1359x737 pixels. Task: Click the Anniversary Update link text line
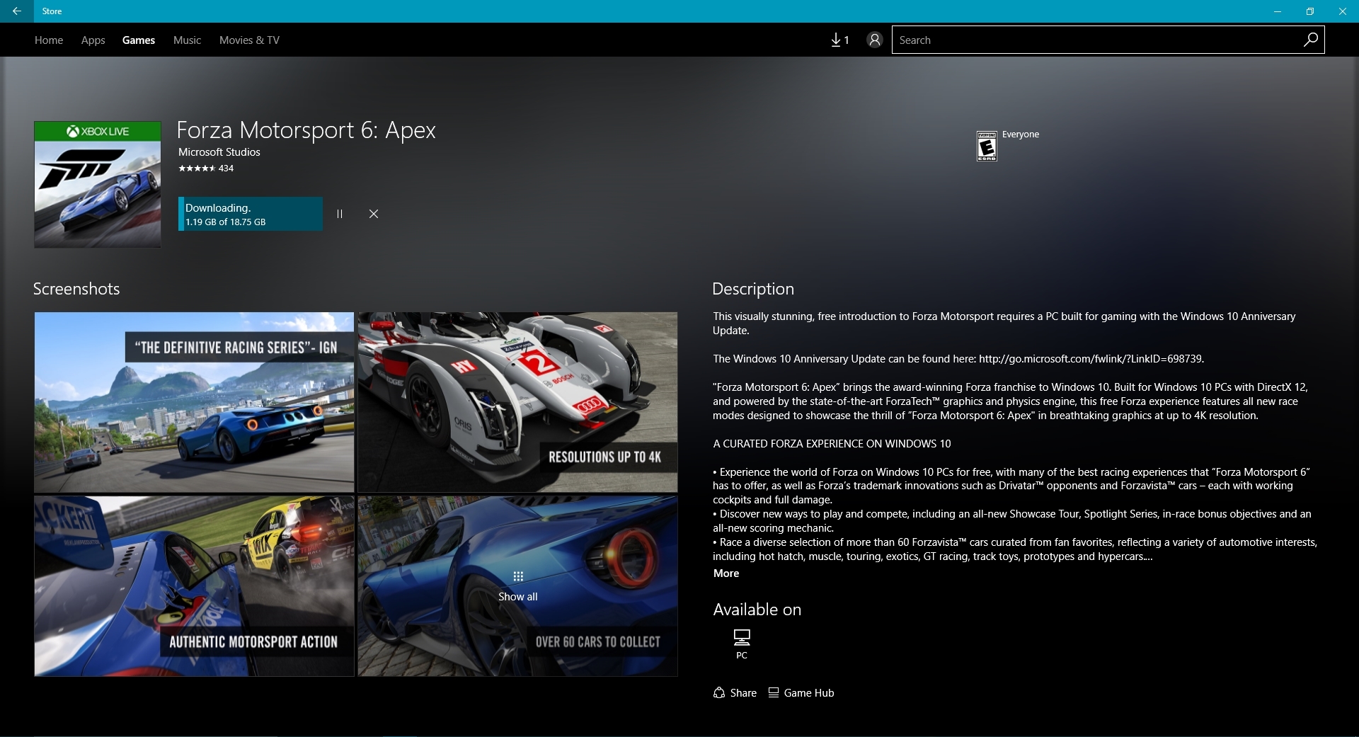[x=958, y=359]
